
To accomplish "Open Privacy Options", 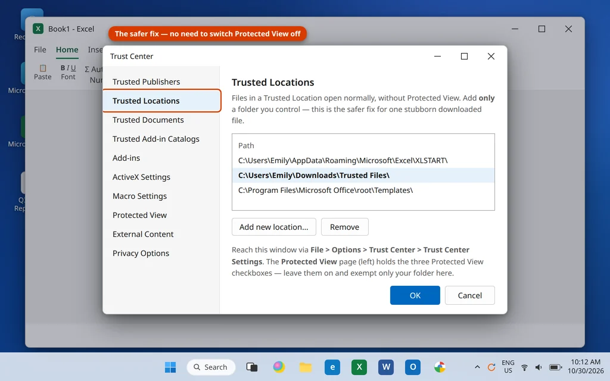I will pos(141,253).
